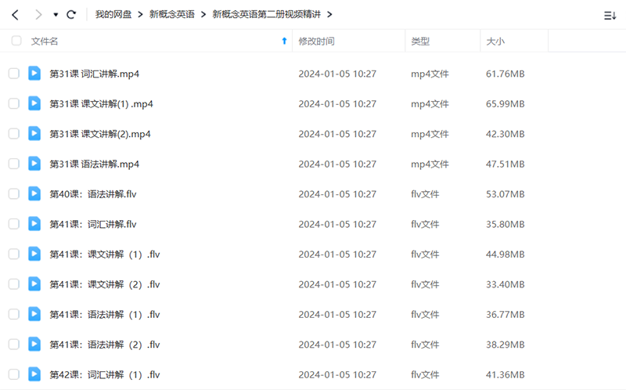The height and width of the screenshot is (390, 626).
Task: Click video icon of 第31课 课文讲解(2).mp4
Action: coord(34,133)
